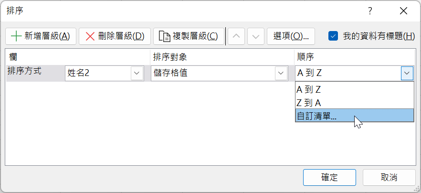421x193 pixels.
Task: Expand the 姓名2 column dropdown arrow
Action: tap(137, 73)
